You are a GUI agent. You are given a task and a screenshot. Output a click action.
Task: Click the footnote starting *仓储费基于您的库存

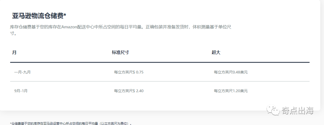pos(71,123)
